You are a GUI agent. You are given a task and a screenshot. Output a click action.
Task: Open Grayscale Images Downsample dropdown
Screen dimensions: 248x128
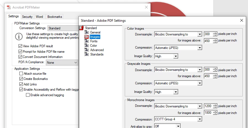click(x=178, y=70)
